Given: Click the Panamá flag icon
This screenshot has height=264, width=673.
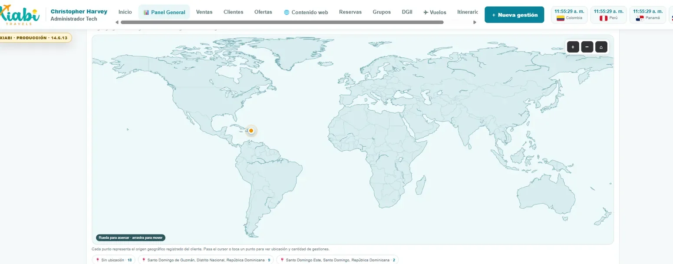Looking at the screenshot, I should [x=639, y=18].
